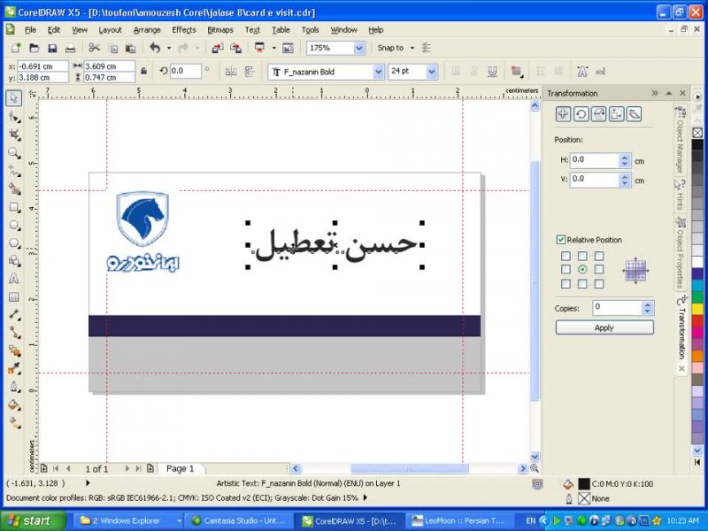This screenshot has width=708, height=531.
Task: Open the 175% zoom level dropdown
Action: click(359, 48)
